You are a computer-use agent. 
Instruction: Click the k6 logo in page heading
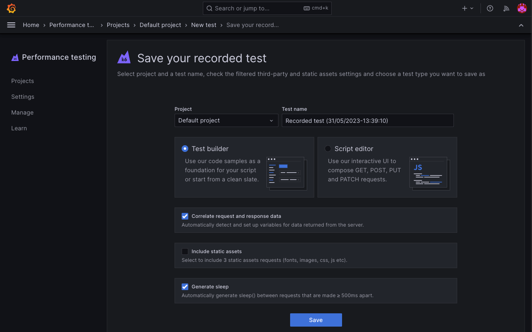[x=124, y=57]
